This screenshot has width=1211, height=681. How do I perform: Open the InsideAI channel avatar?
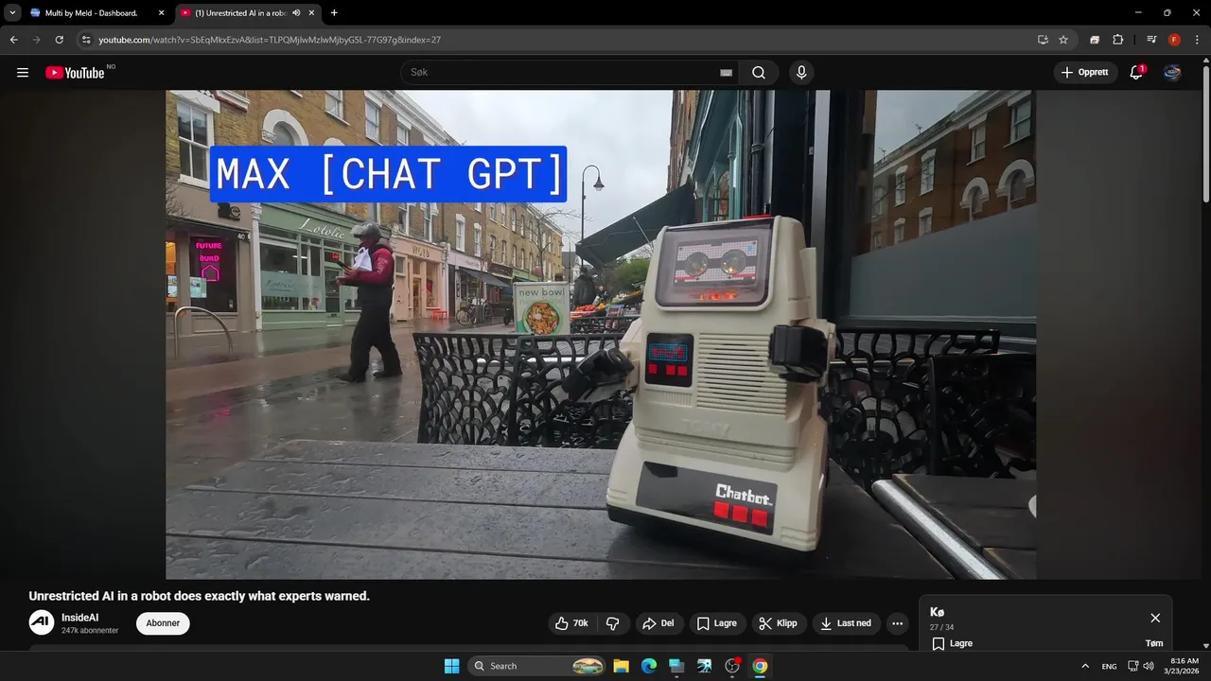pos(42,622)
